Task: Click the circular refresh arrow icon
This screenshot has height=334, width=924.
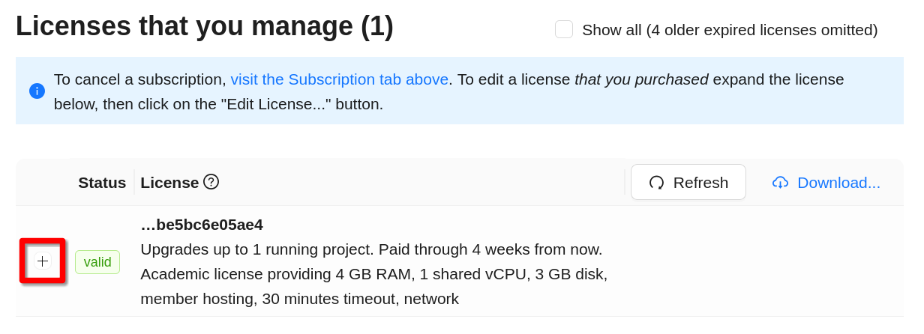Action: click(x=656, y=183)
